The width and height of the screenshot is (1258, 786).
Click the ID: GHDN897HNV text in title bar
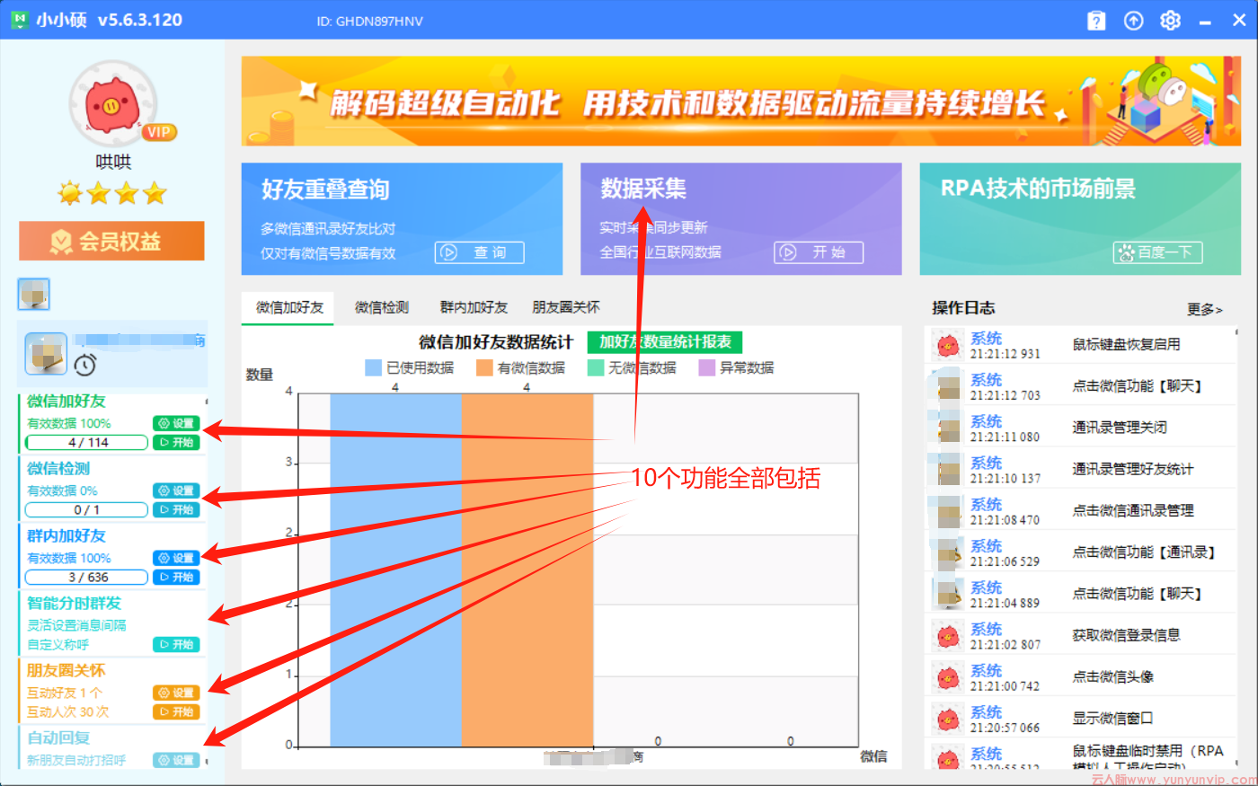(369, 21)
